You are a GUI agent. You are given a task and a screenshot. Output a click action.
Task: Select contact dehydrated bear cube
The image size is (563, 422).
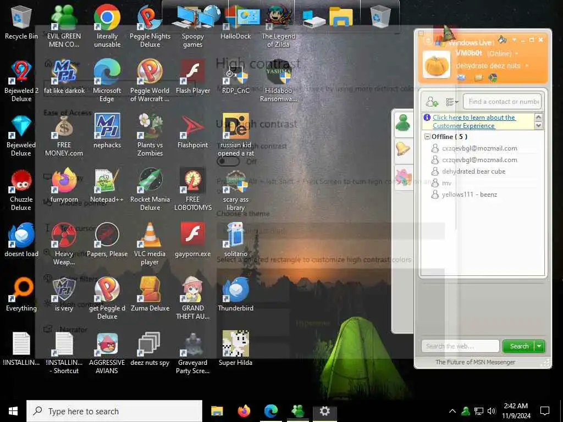473,171
